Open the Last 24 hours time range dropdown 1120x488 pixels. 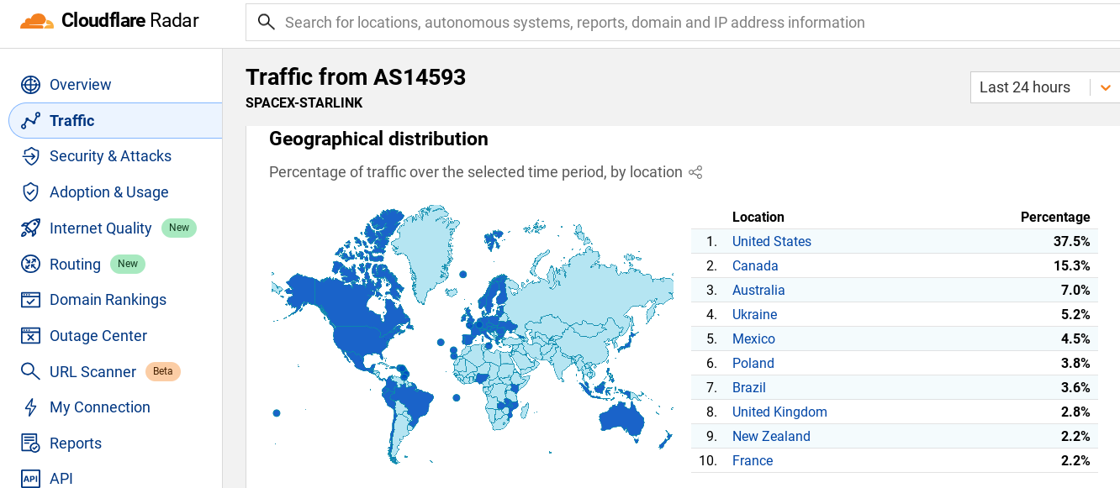(x=1045, y=87)
